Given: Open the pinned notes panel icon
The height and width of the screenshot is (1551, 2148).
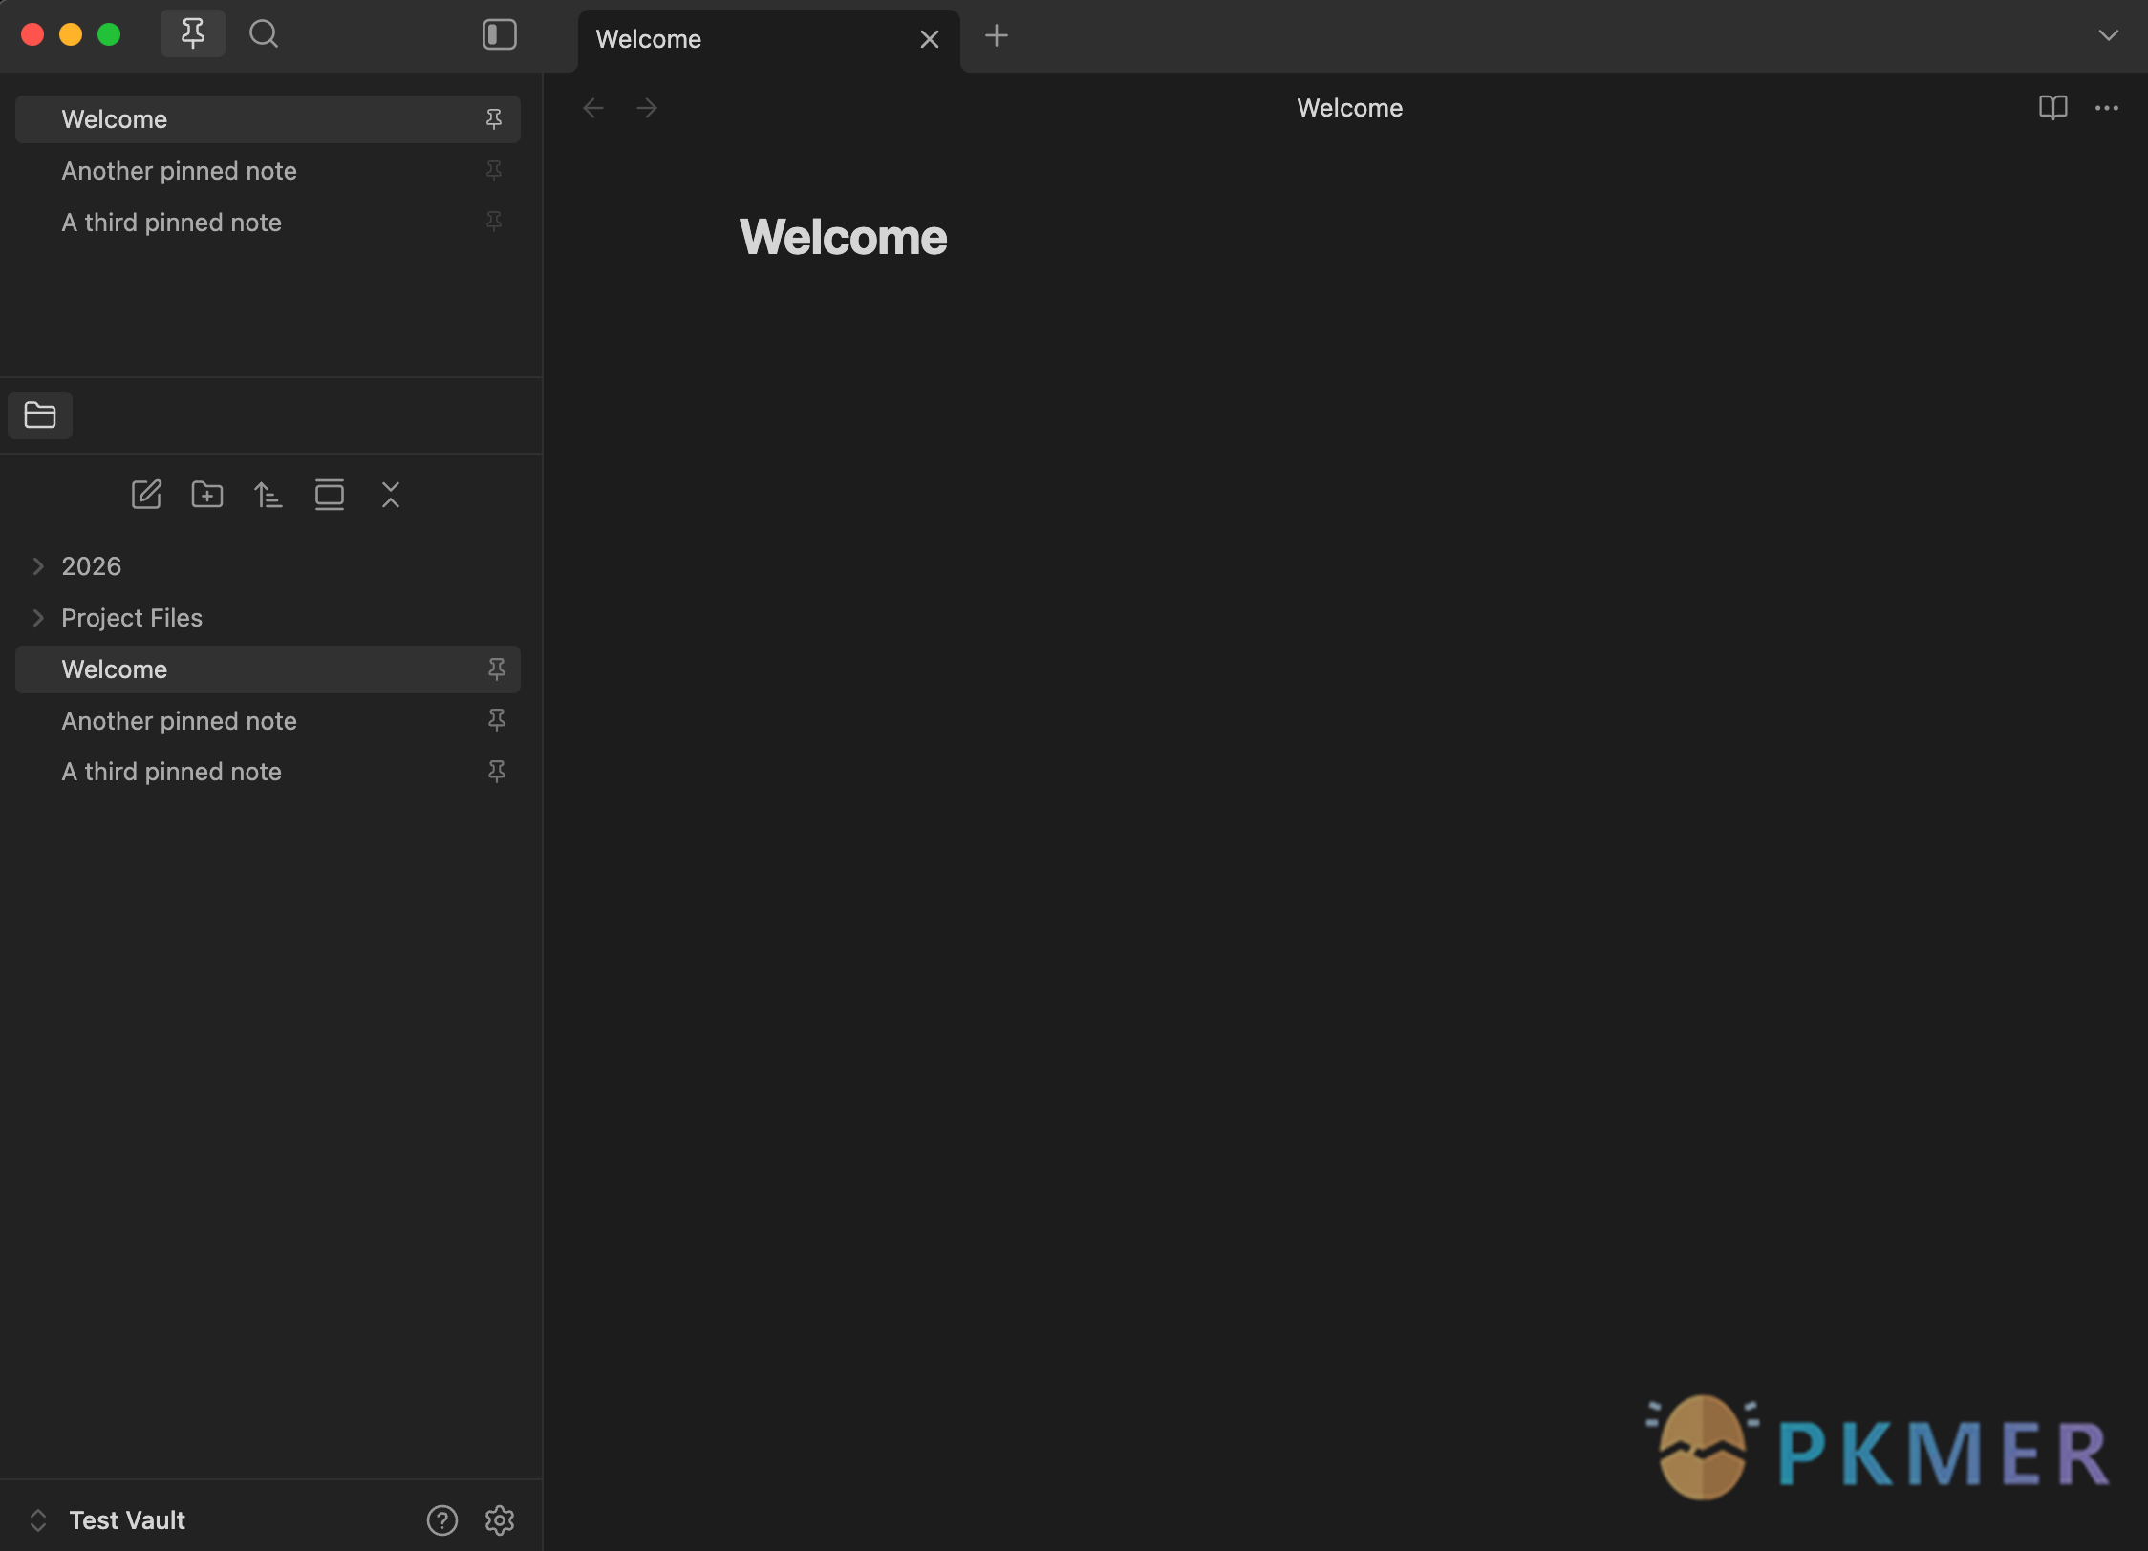Looking at the screenshot, I should [193, 34].
